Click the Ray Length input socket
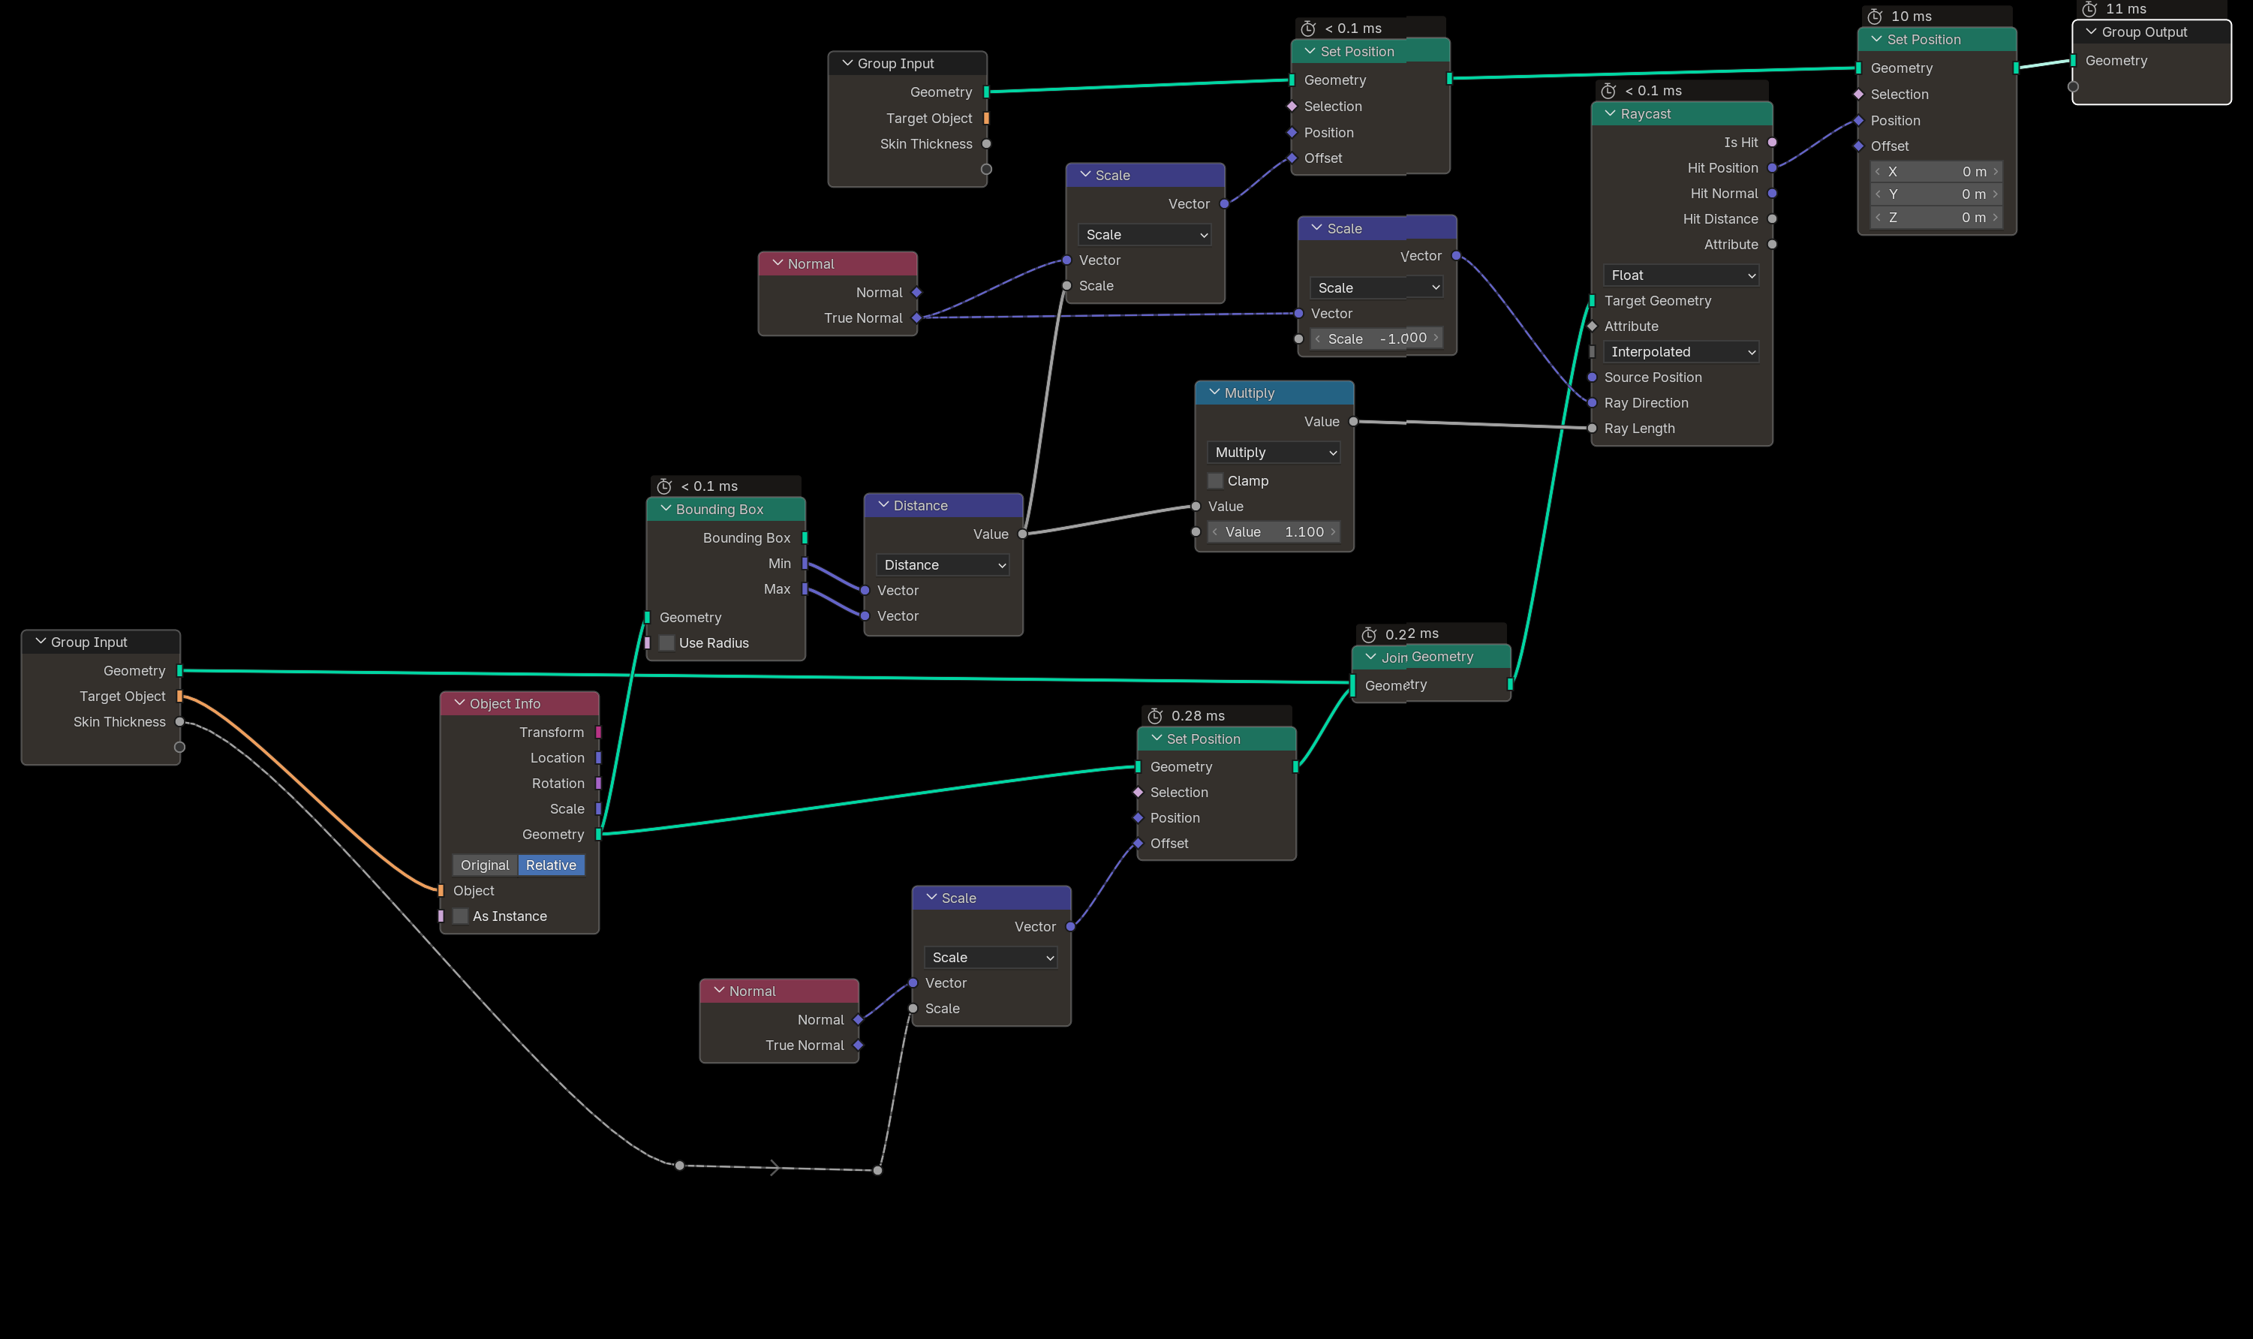This screenshot has width=2253, height=1339. tap(1592, 429)
